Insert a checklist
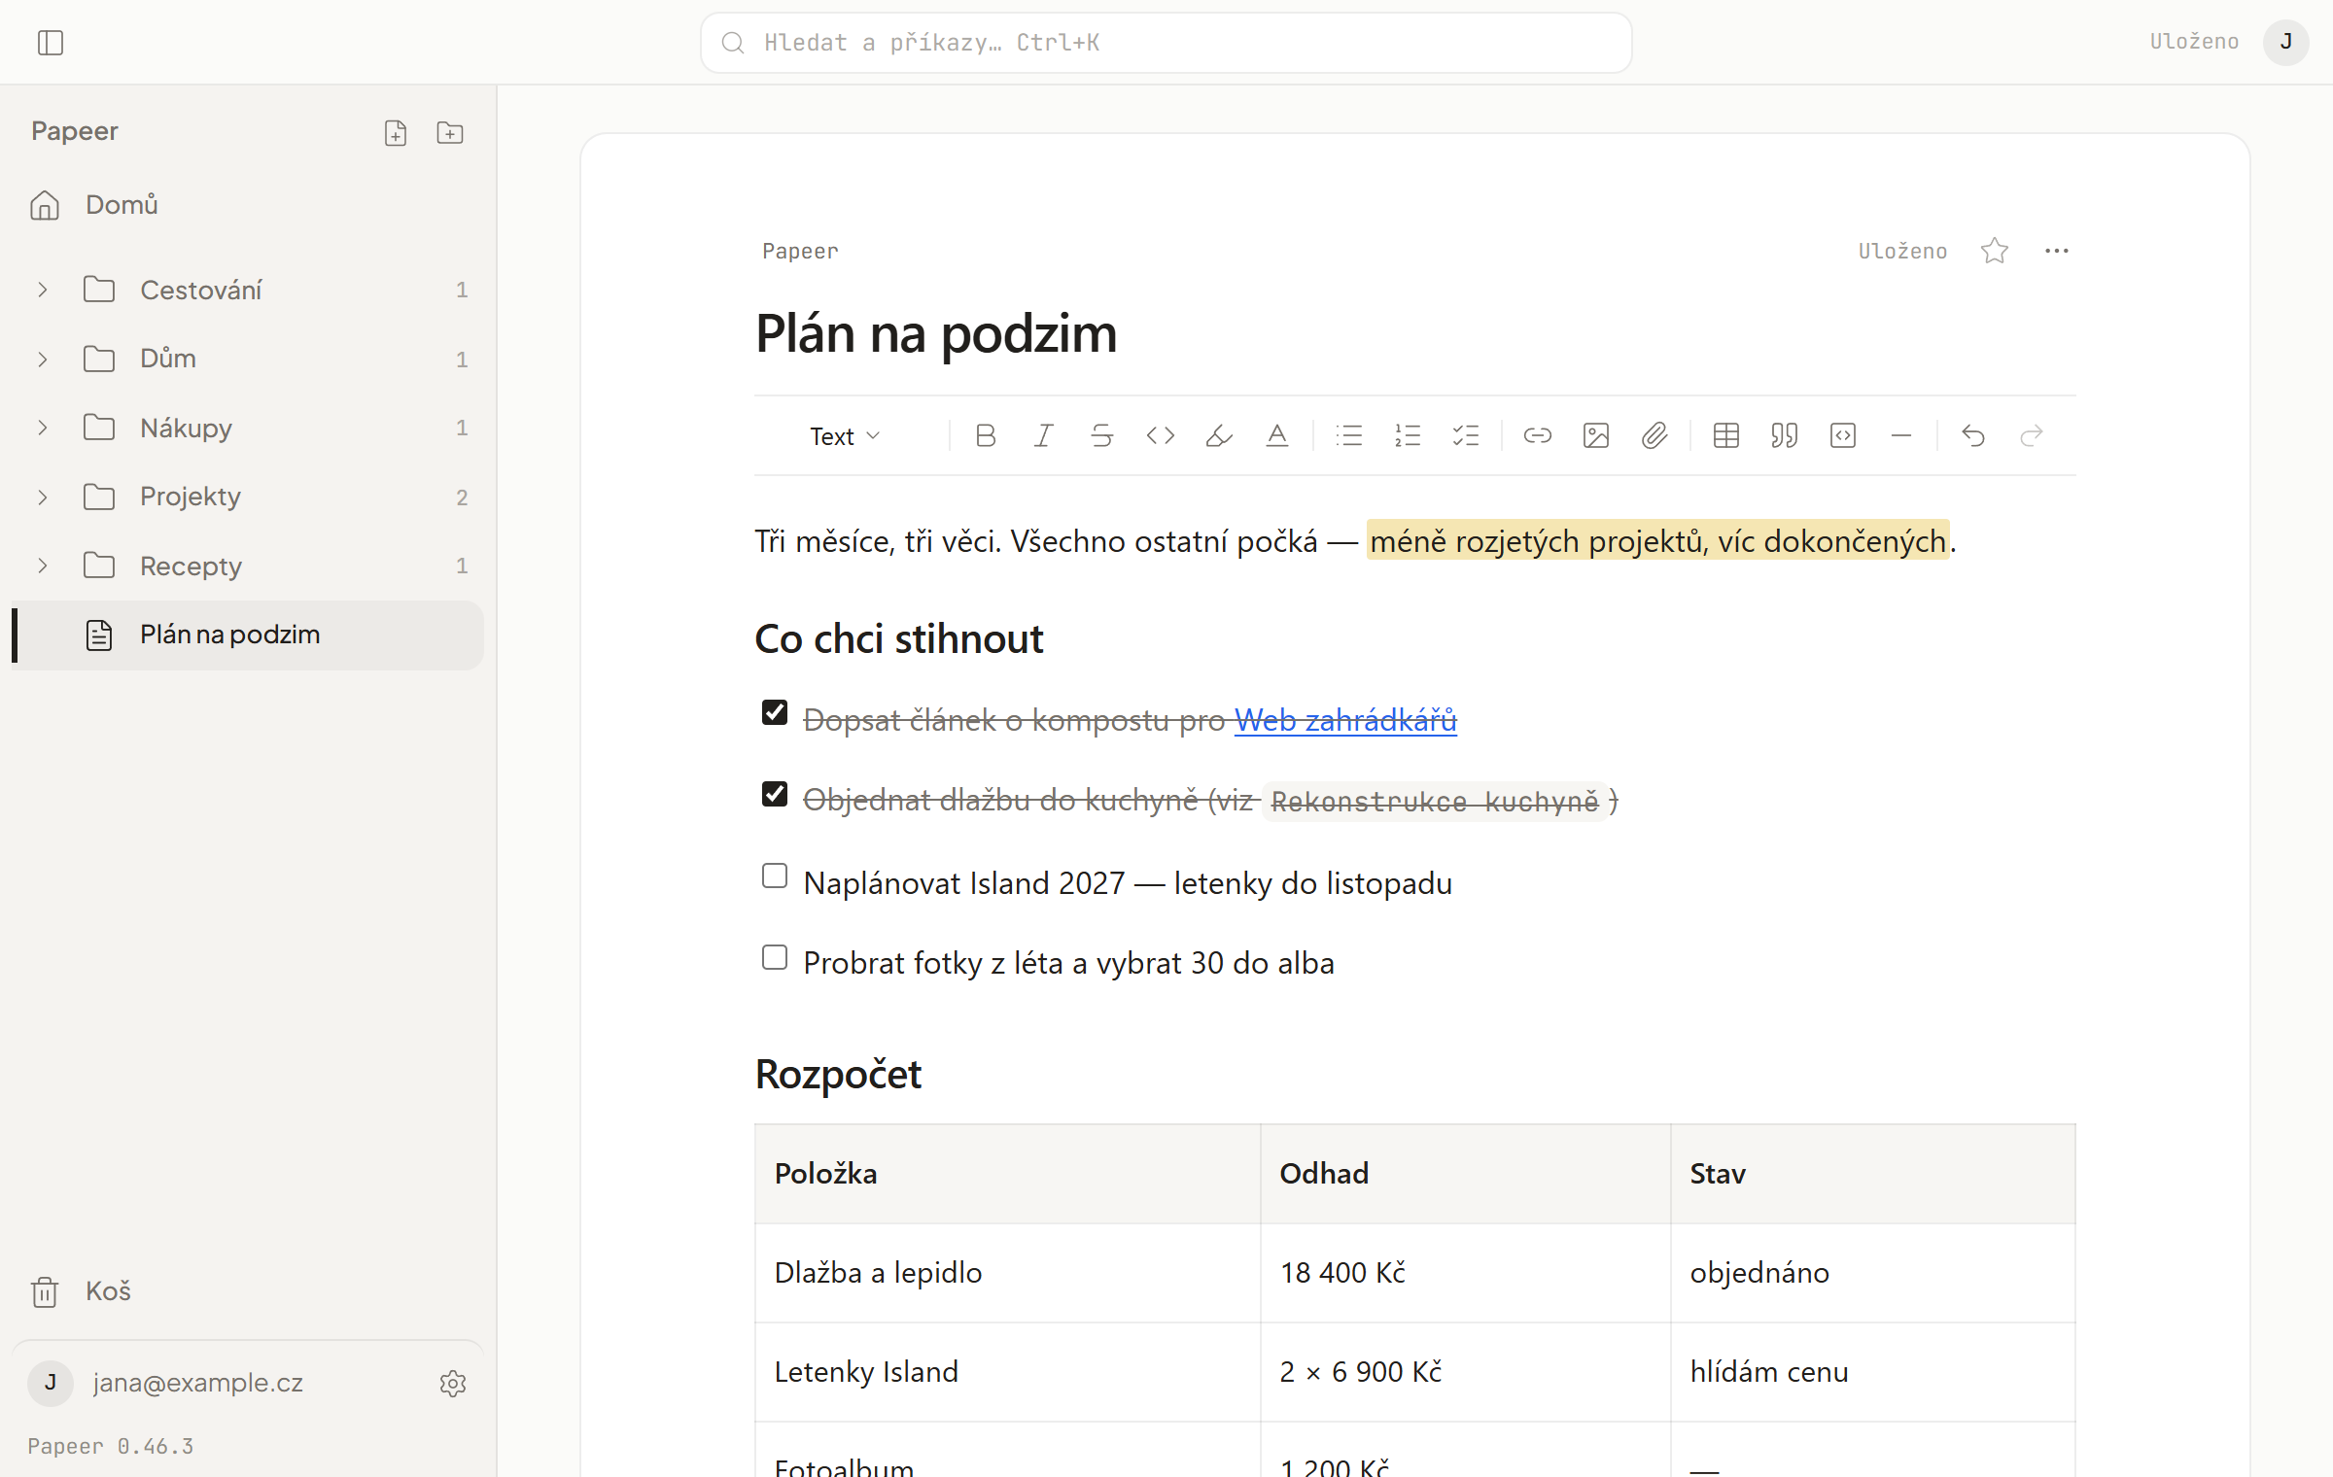2333x1477 pixels. [1466, 436]
